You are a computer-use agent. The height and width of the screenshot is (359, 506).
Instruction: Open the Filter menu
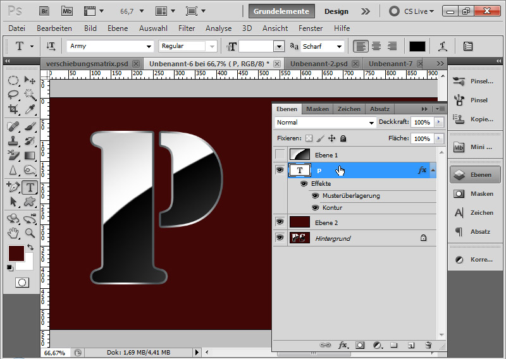pyautogui.click(x=187, y=28)
